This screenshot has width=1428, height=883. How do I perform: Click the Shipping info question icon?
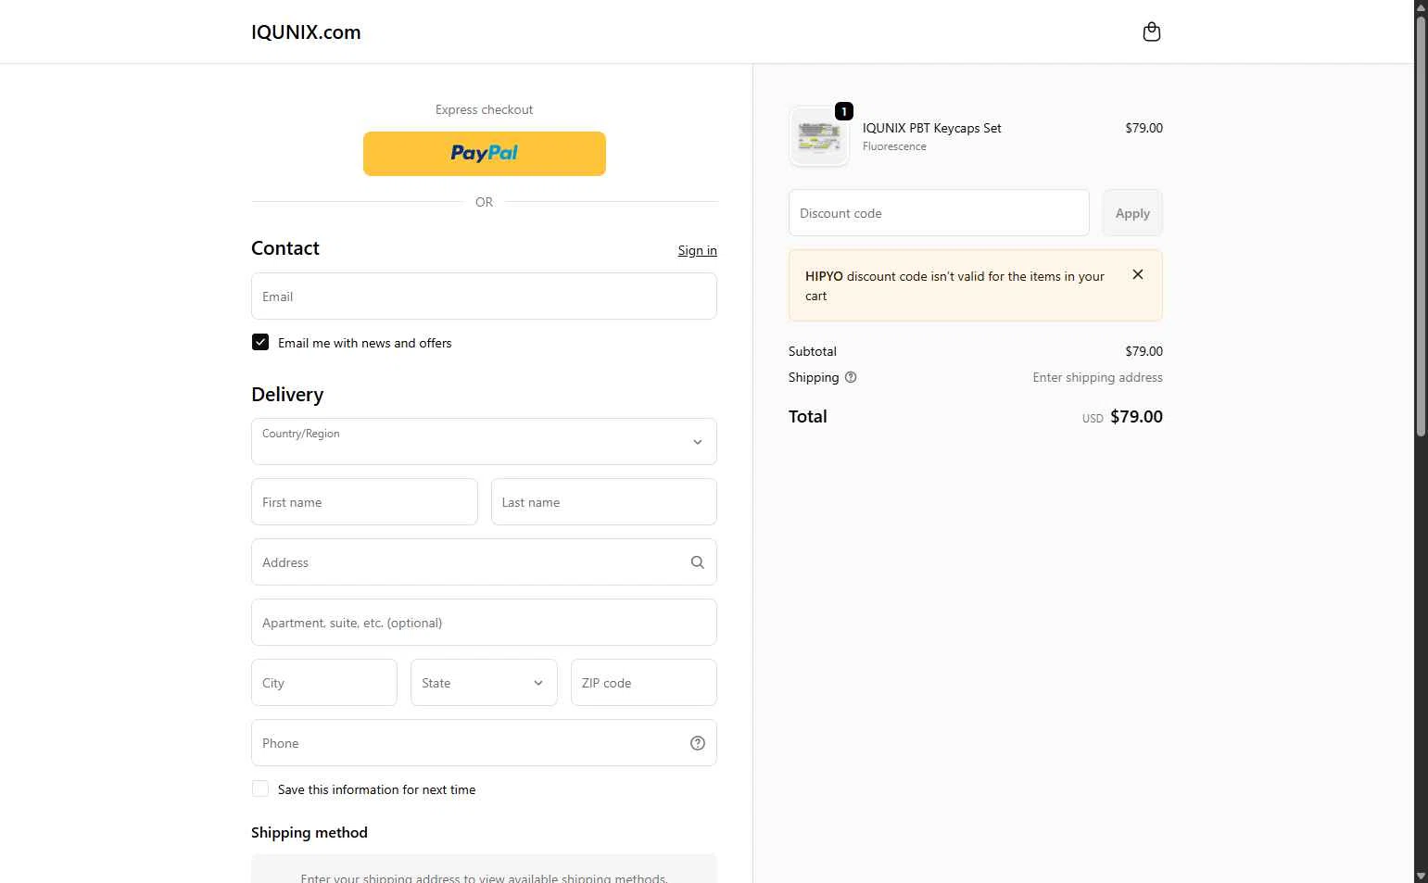851,377
